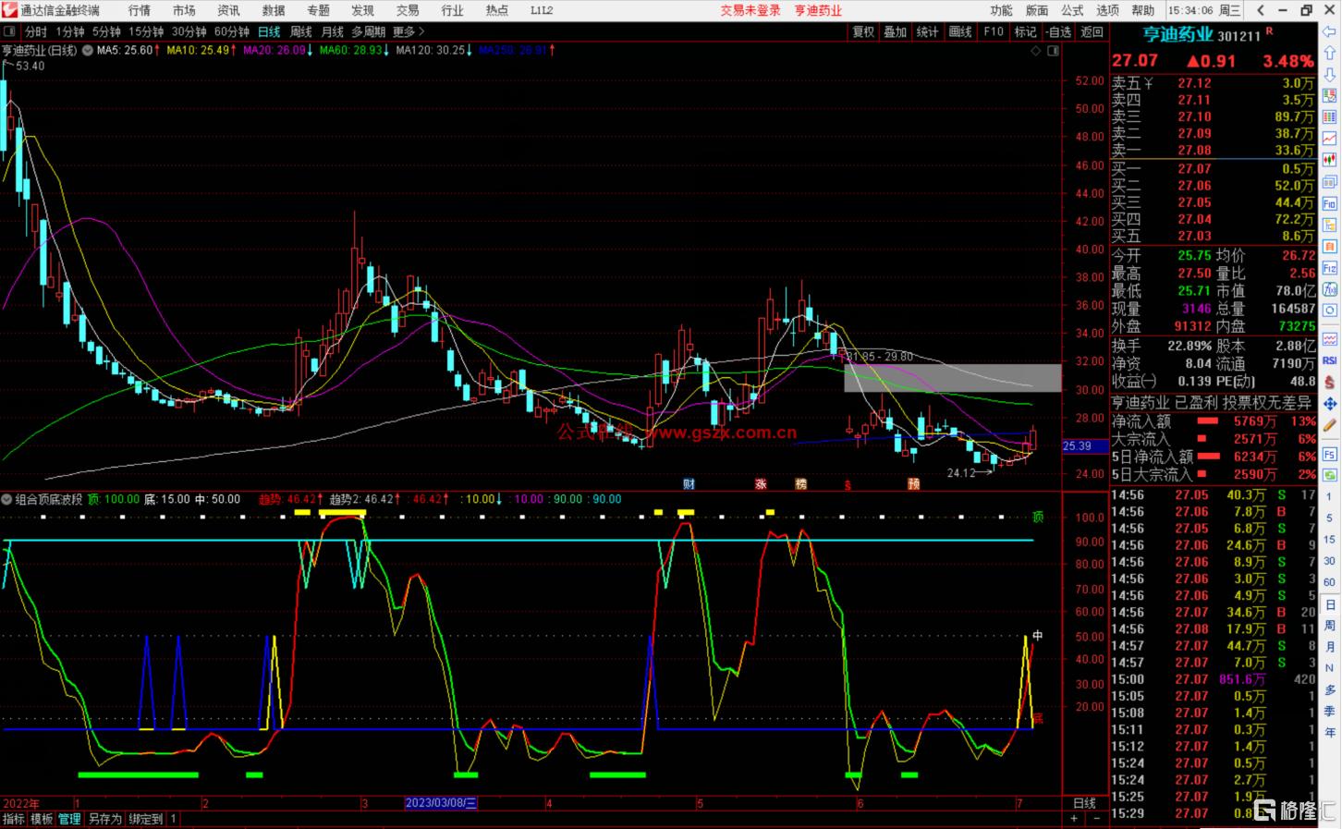
Task: Click the - collapse button at bottom right
Action: 1096,819
